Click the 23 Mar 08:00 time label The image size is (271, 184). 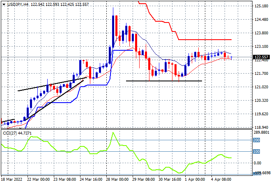point(64,180)
